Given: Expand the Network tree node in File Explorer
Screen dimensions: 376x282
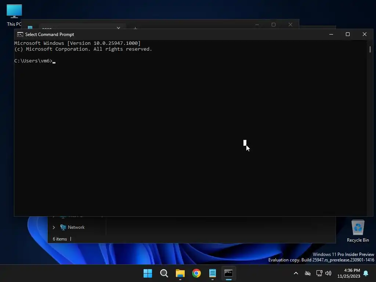Looking at the screenshot, I should point(54,227).
